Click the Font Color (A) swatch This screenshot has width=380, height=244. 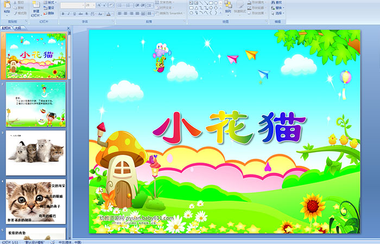point(109,14)
